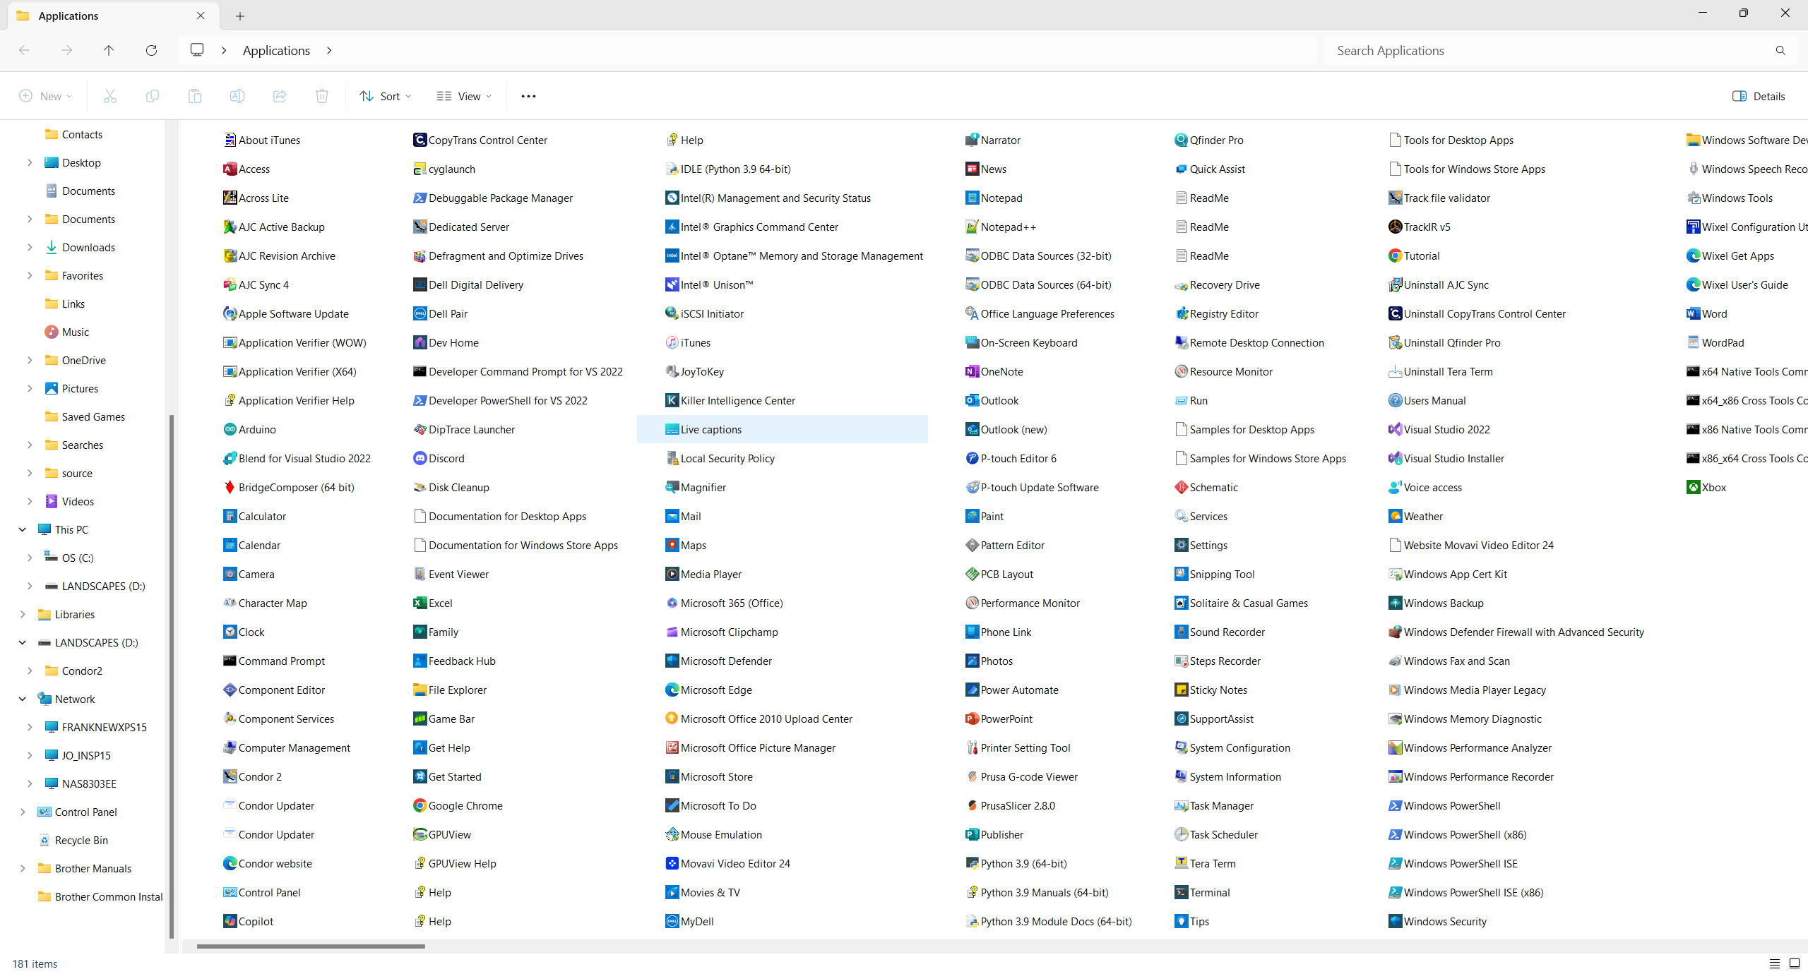Click the Cut scissors icon

(x=109, y=96)
